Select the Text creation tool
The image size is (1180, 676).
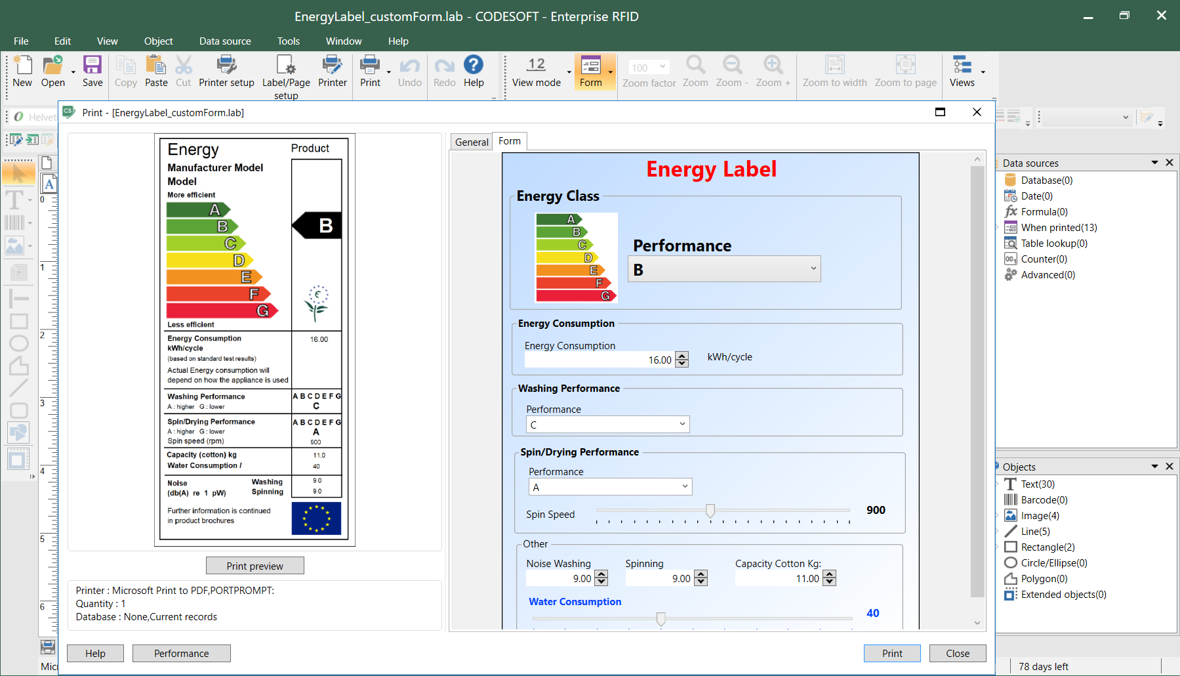click(13, 200)
